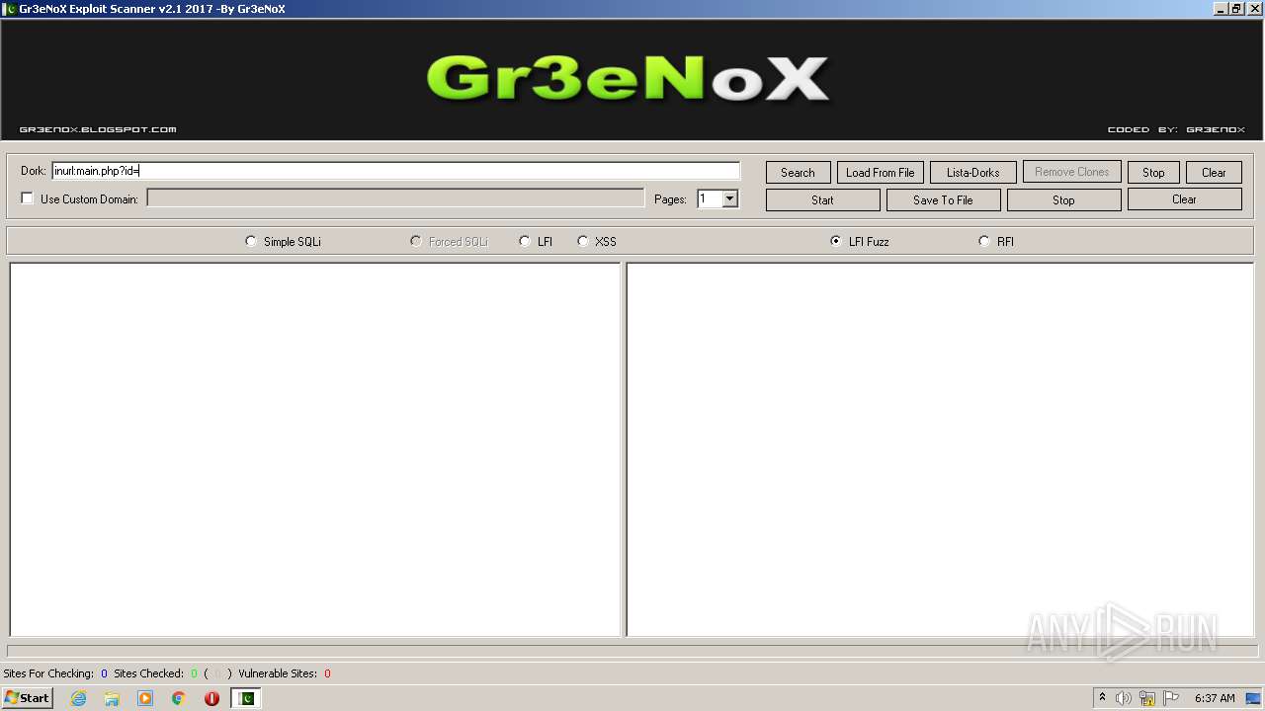Select the Gr3eNoX scanner taskbar button
Screen dimensions: 1265x711
point(246,698)
